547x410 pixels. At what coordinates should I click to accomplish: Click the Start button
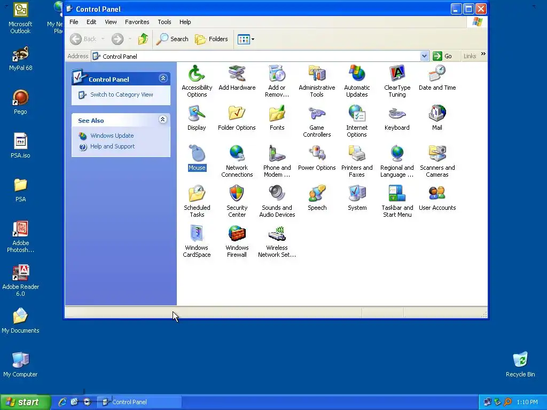pyautogui.click(x=25, y=403)
